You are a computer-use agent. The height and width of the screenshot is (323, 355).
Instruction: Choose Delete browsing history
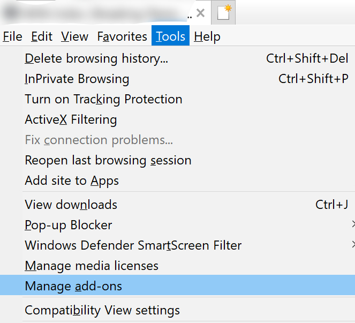(x=96, y=58)
